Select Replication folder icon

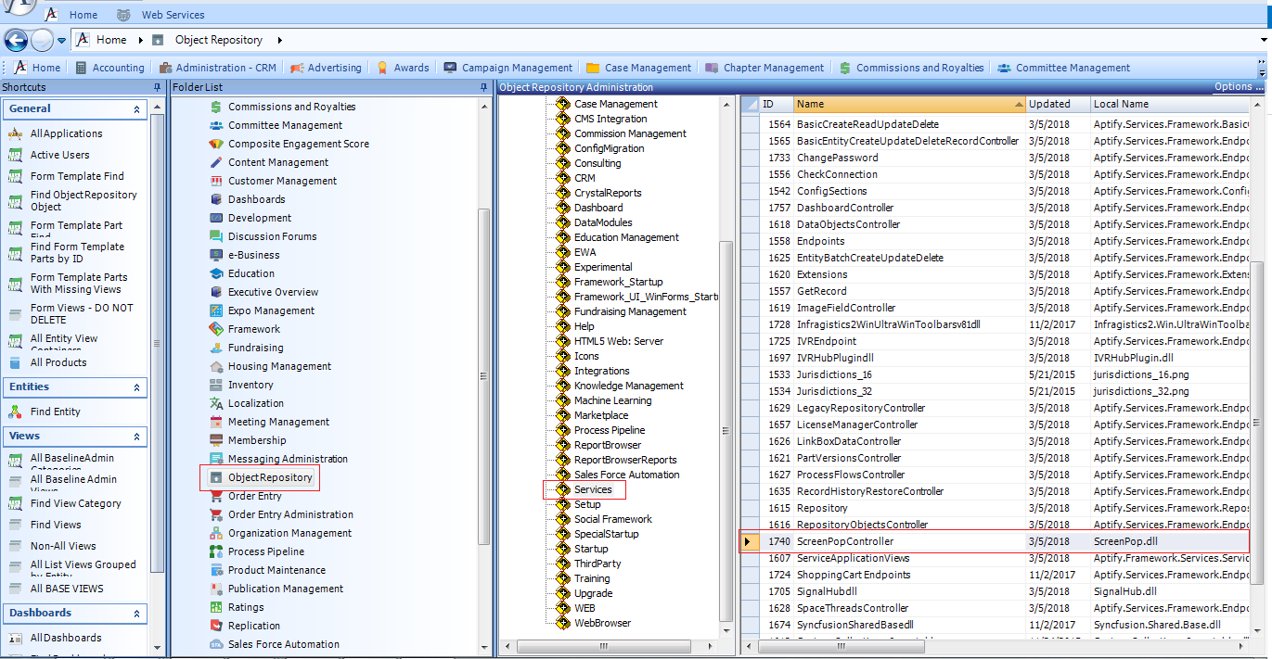pyautogui.click(x=216, y=626)
